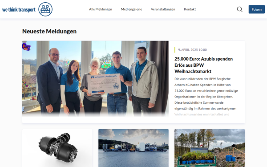Click the article teaser text 'Die Auszubildenden der BPW'
Image resolution: width=267 pixels, height=167 pixels.
click(206, 97)
